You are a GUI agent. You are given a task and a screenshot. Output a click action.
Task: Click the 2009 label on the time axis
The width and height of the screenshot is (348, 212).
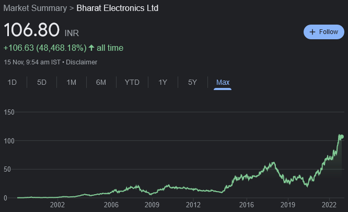tap(152, 205)
